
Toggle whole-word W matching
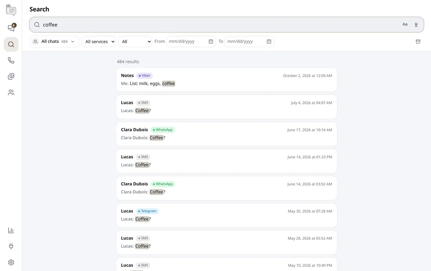(416, 24)
